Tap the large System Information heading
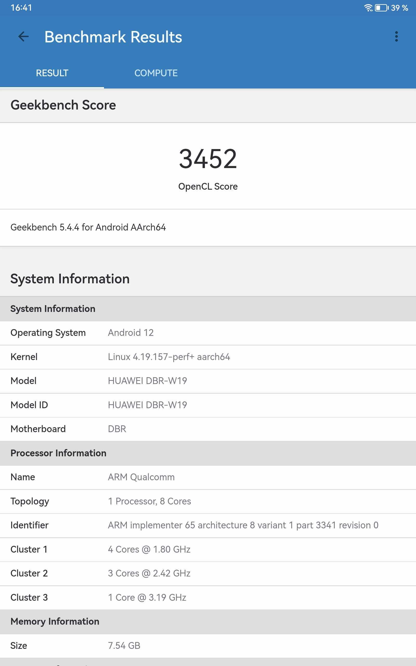 tap(70, 279)
